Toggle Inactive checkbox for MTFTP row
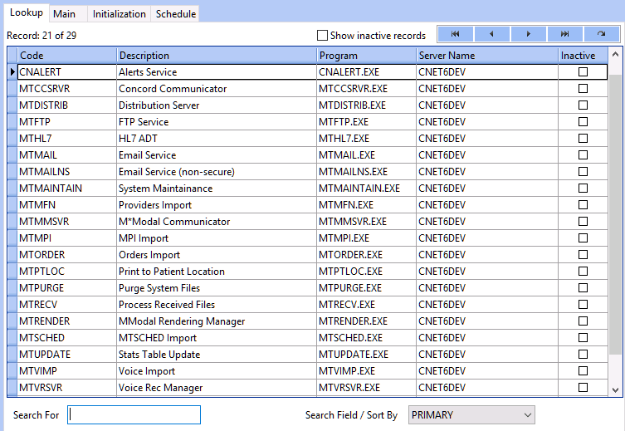This screenshot has width=625, height=431. click(583, 121)
